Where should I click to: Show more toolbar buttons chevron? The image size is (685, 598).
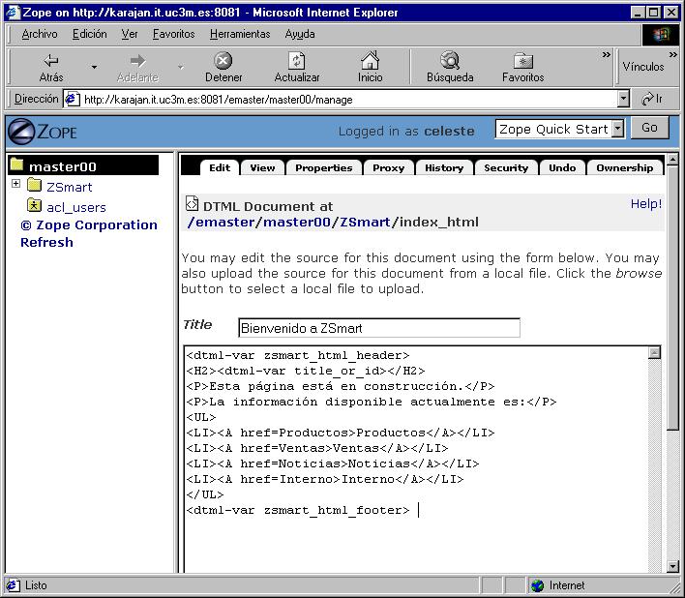point(606,54)
